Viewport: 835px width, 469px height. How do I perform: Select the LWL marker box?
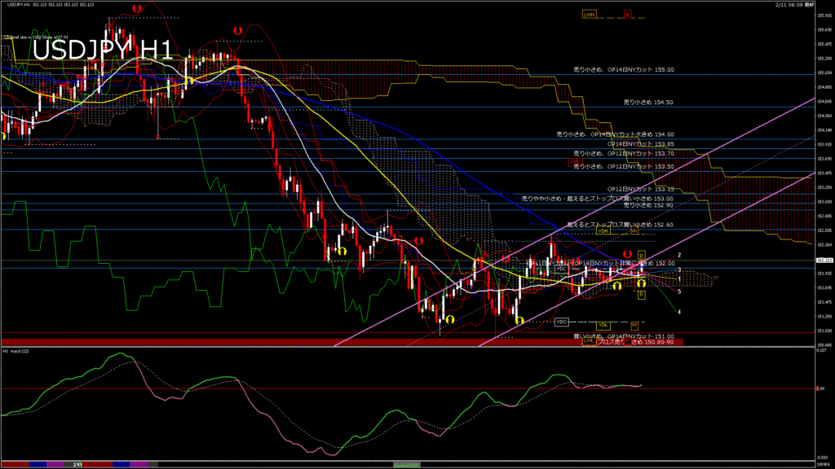point(589,341)
